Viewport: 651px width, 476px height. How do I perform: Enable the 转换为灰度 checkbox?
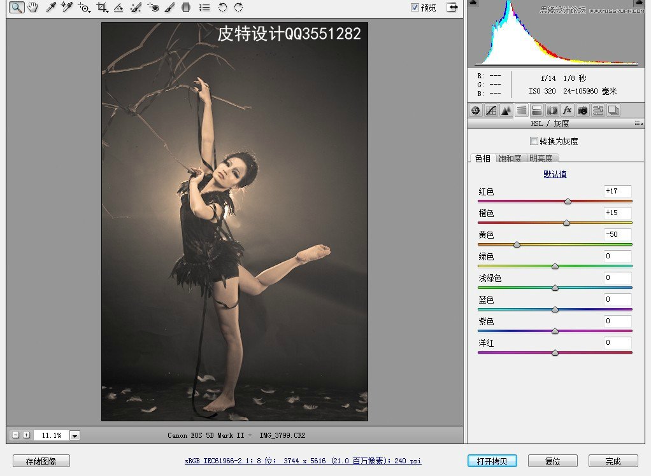click(x=534, y=141)
